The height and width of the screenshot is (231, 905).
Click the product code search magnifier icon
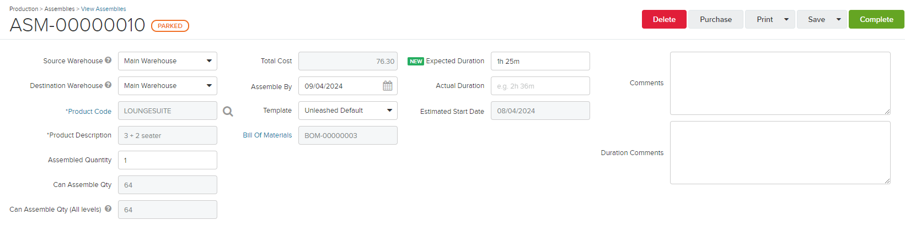228,112
